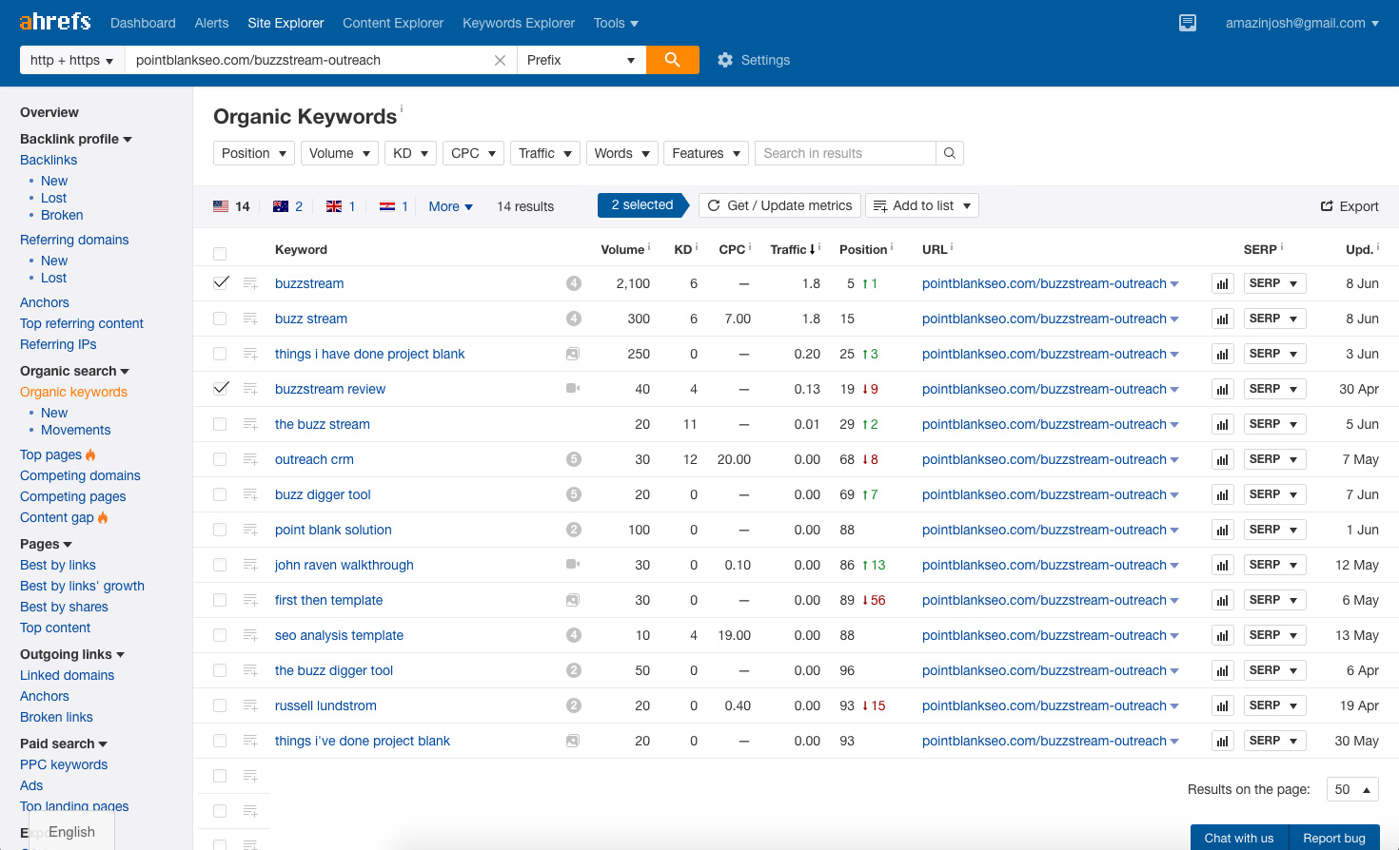
Task: Open chart icon for point blank solution row
Action: click(x=1223, y=530)
